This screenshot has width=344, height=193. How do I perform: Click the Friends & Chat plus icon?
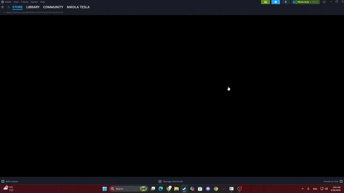pyautogui.click(x=341, y=181)
